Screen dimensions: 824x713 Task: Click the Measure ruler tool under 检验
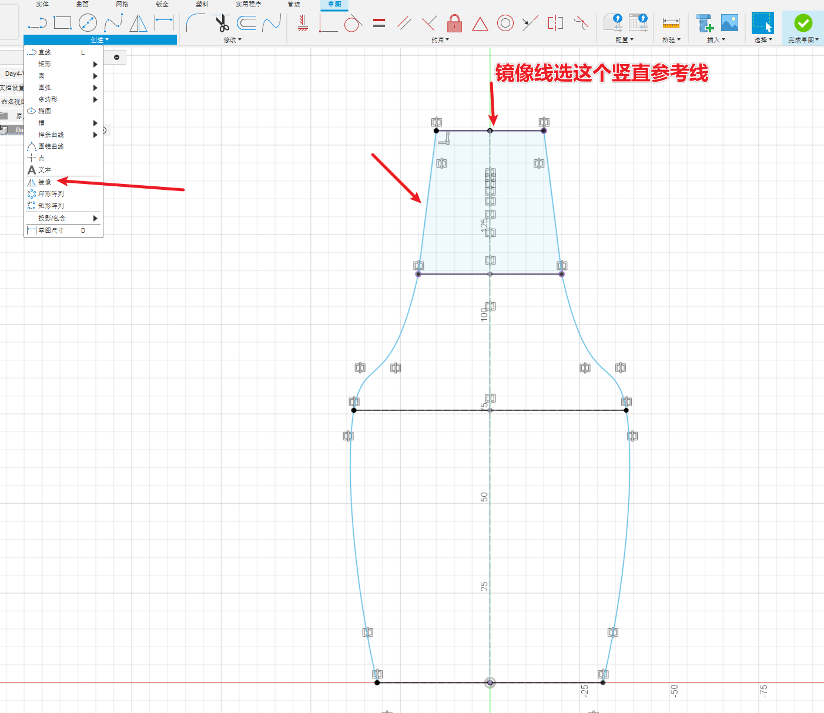point(671,24)
